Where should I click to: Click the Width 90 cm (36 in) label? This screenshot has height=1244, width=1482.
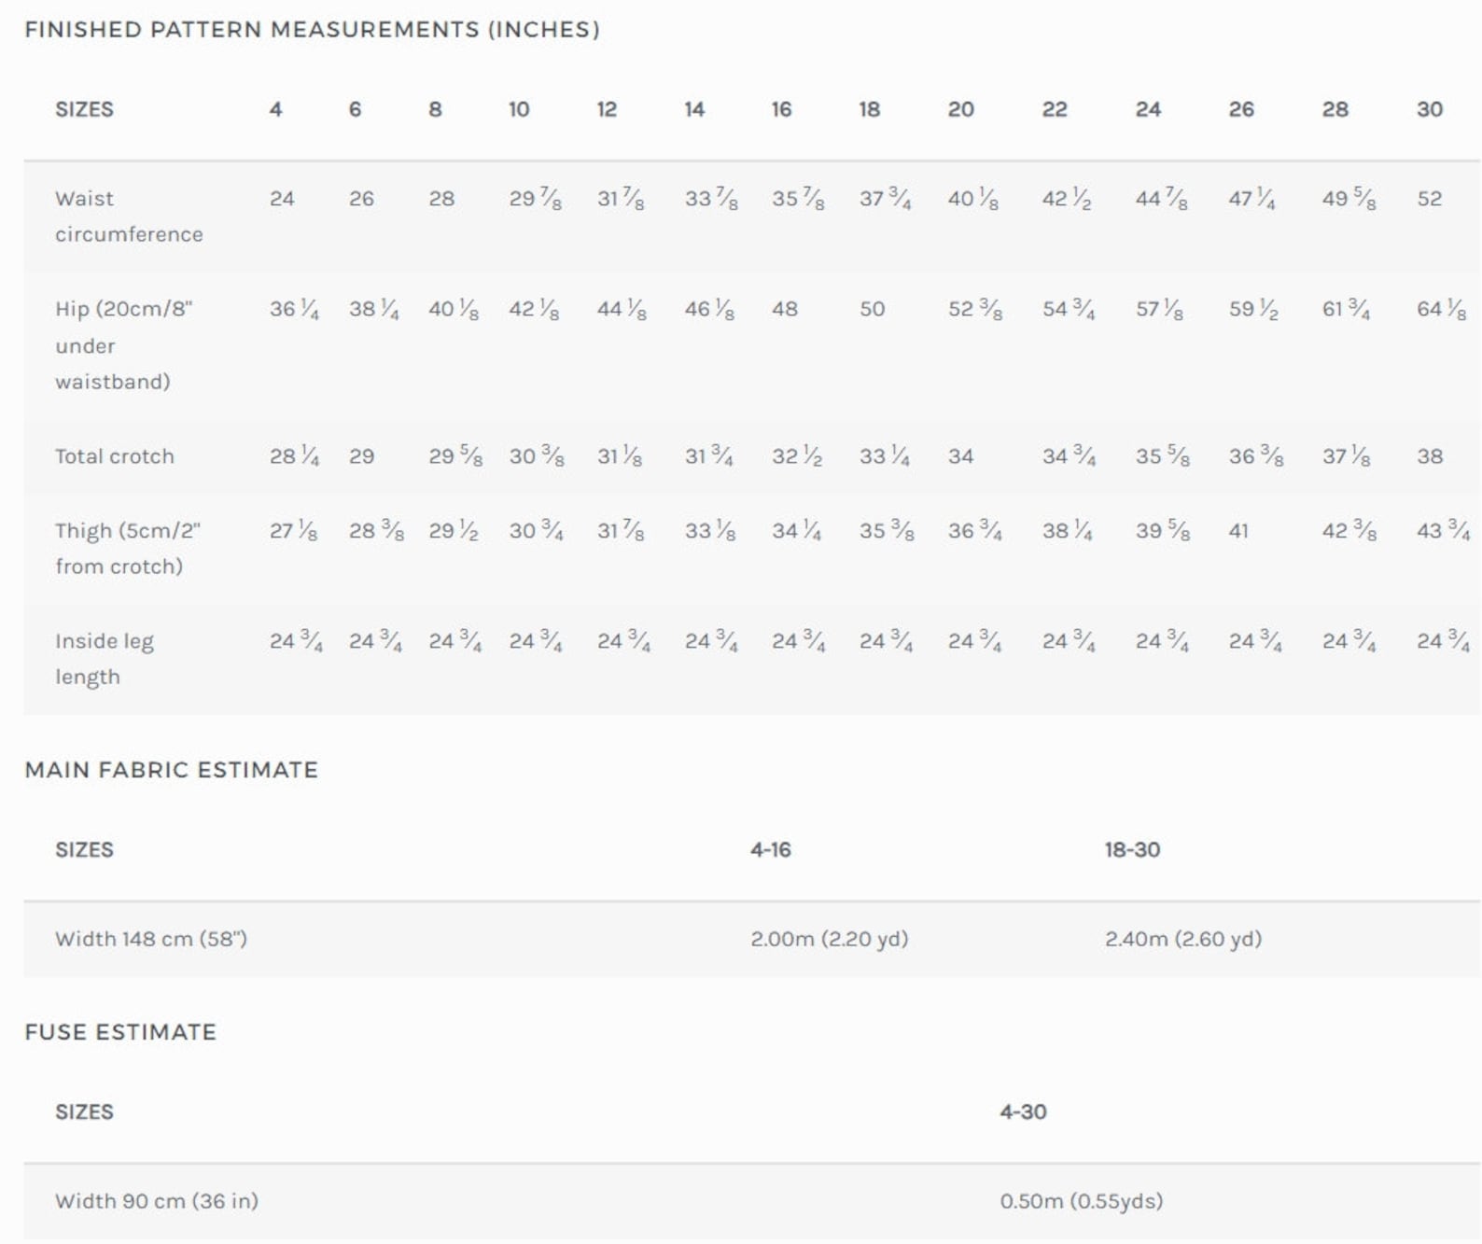[156, 1201]
